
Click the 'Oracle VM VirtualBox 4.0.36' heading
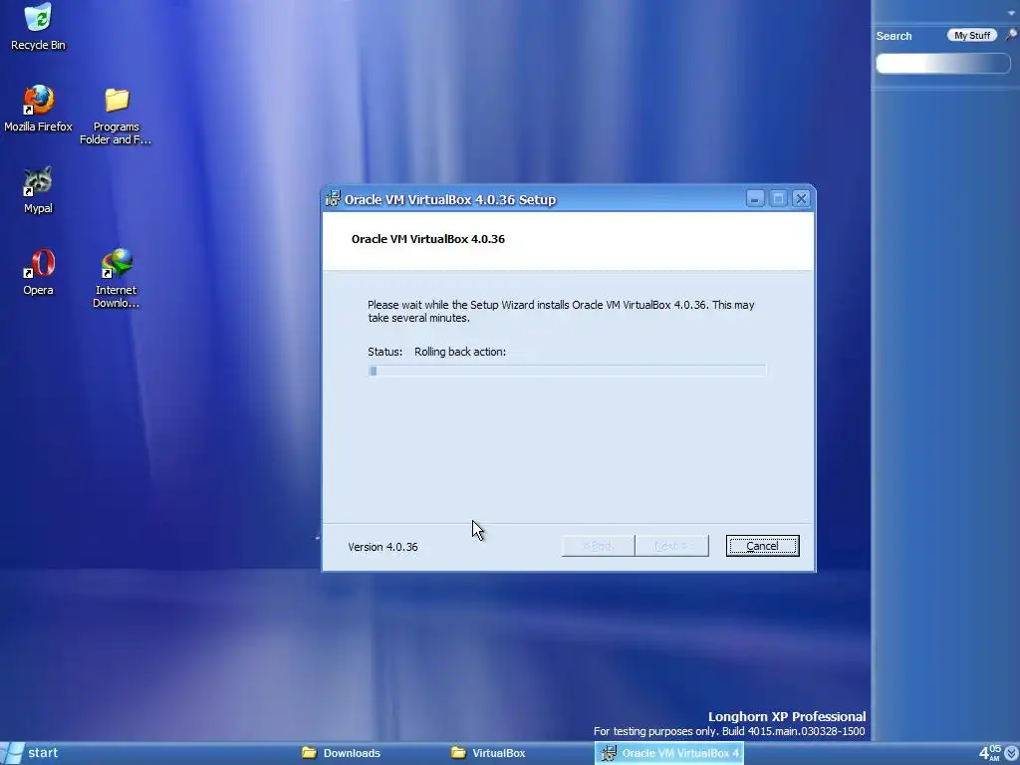click(x=428, y=239)
